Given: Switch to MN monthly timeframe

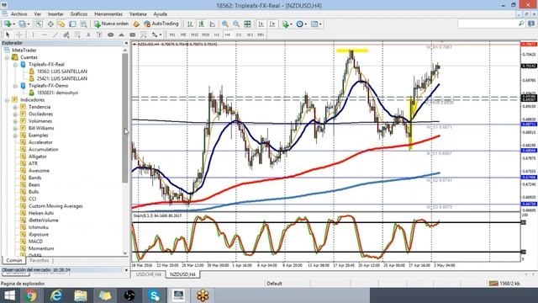Looking at the screenshot, I should (261, 35).
